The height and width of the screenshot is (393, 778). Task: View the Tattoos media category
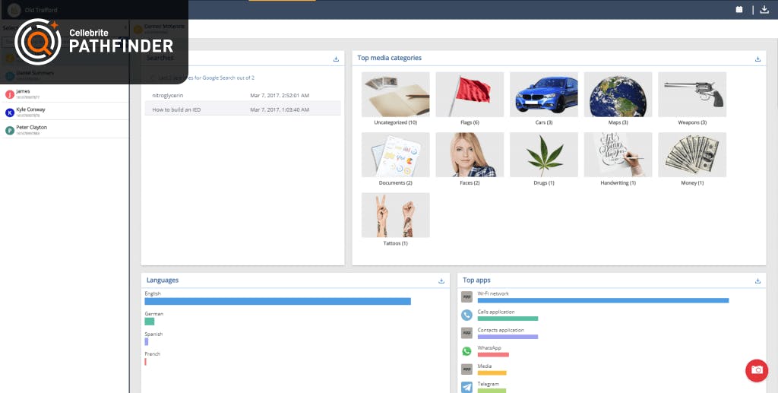[x=395, y=215]
